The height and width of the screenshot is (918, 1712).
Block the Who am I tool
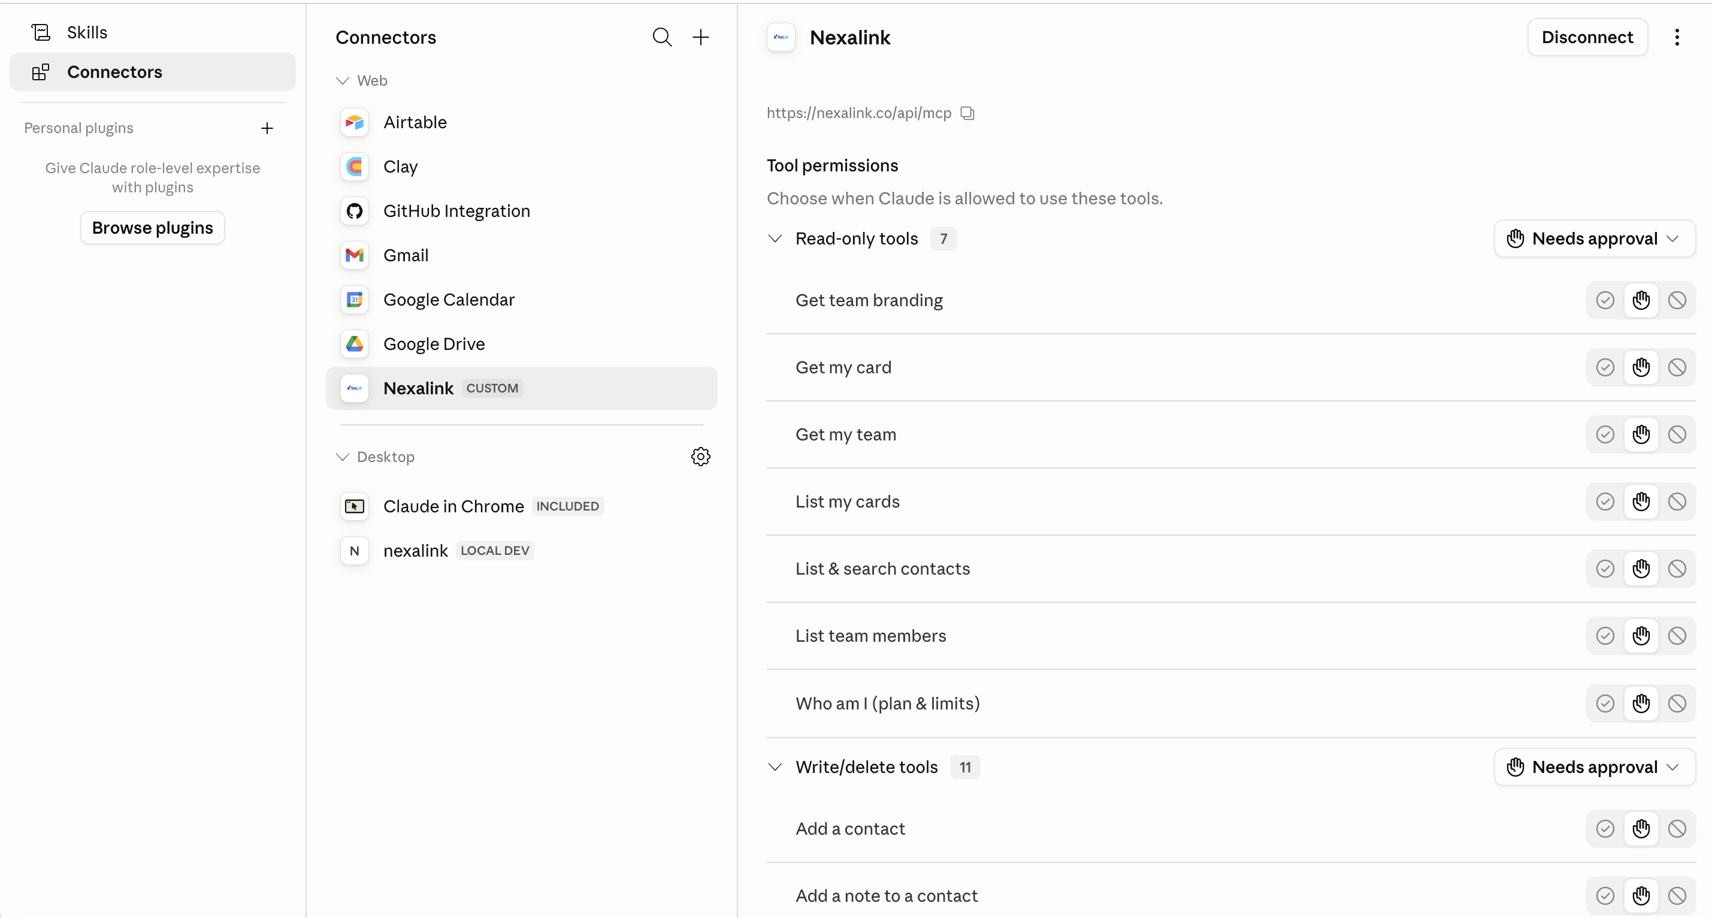click(x=1677, y=703)
